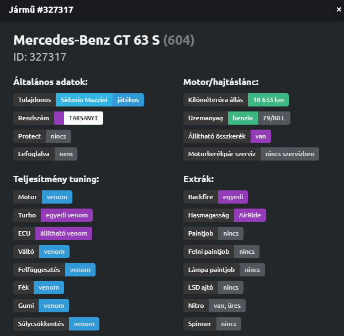Screen dimensions: 344x336
Task: Click the 79/80 L fuel level
Action: pos(274,118)
